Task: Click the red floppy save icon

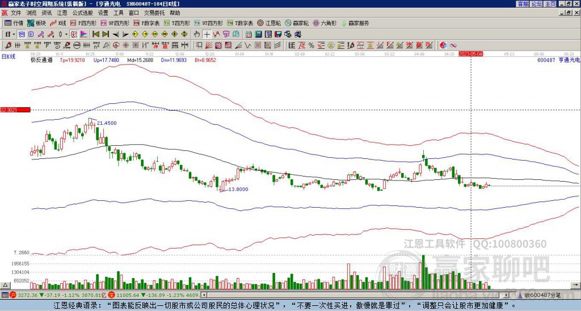Action: point(278,35)
